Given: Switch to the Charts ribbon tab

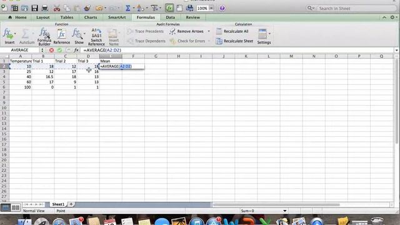Looking at the screenshot, I should click(91, 17).
